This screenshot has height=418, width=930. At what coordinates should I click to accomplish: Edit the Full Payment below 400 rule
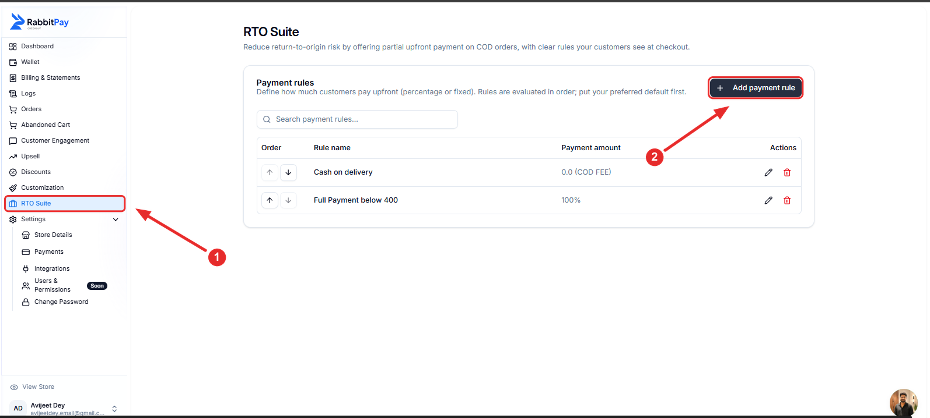point(768,200)
